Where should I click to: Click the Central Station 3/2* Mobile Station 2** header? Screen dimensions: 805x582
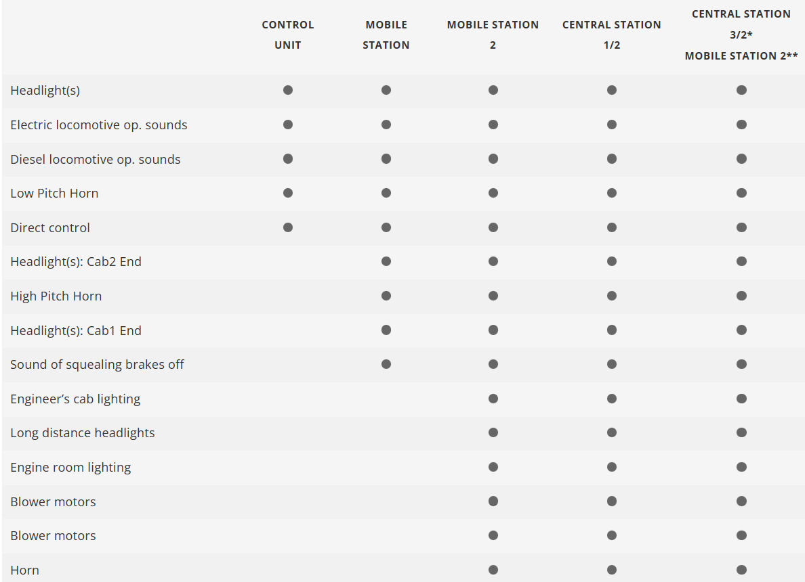coord(741,35)
